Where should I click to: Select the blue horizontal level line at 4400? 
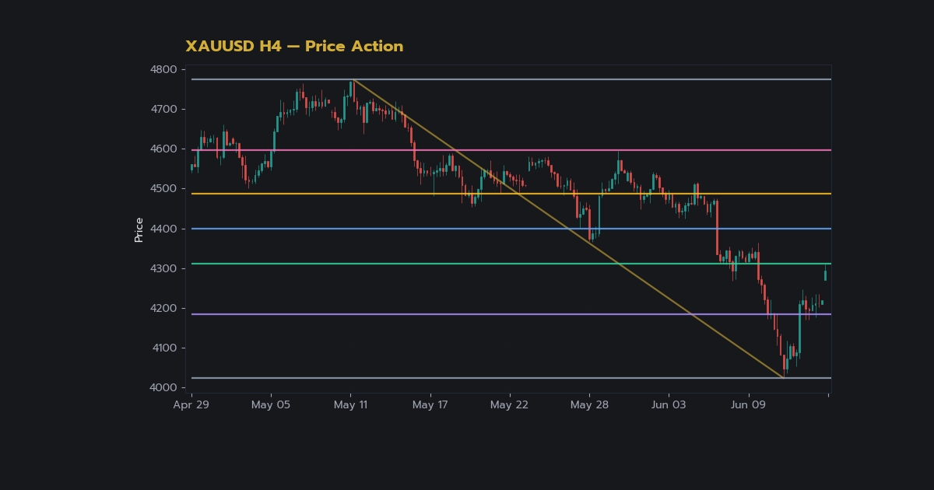[511, 229]
